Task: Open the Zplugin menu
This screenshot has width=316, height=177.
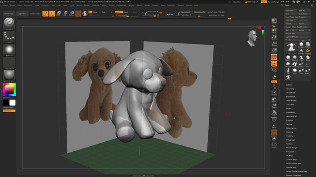Action: 181,5
